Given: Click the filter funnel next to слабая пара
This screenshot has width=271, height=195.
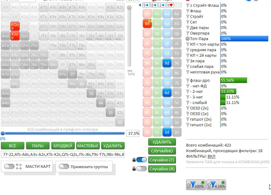Looking at the screenshot, I should click(x=188, y=67).
